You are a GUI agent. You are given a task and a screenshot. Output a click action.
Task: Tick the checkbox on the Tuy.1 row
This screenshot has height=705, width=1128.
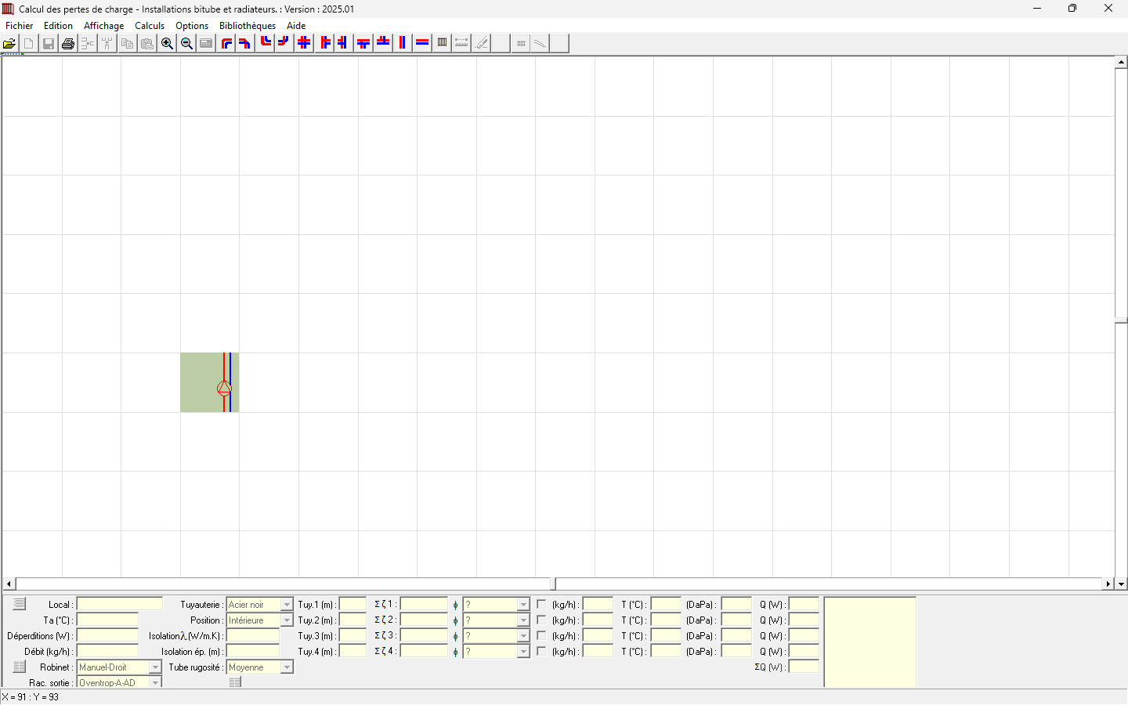click(541, 604)
